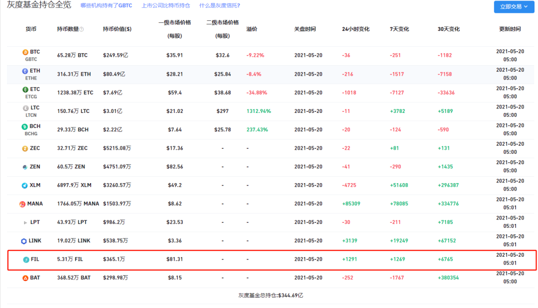Screen dimensions: 538x308
Task: Click the 30天变化 column header
Action: point(448,29)
